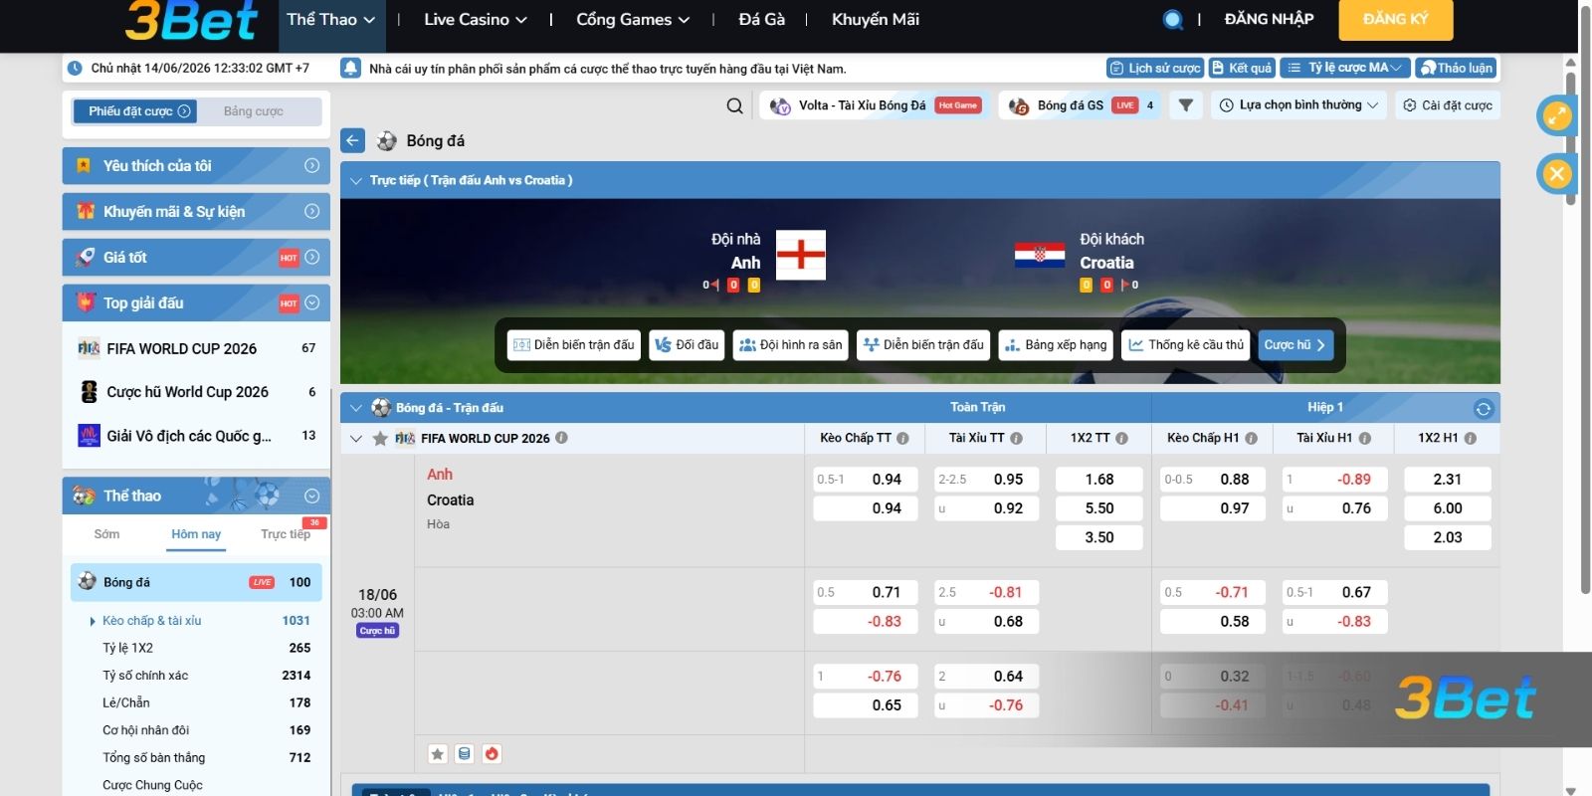Open Đối đầu head-to-head tab
1592x796 pixels.
pyautogui.click(x=687, y=344)
